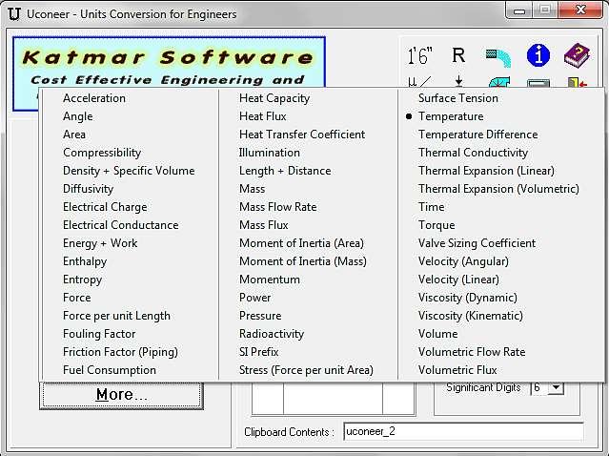Select the Force entry
The height and width of the screenshot is (456, 609).
tap(77, 298)
